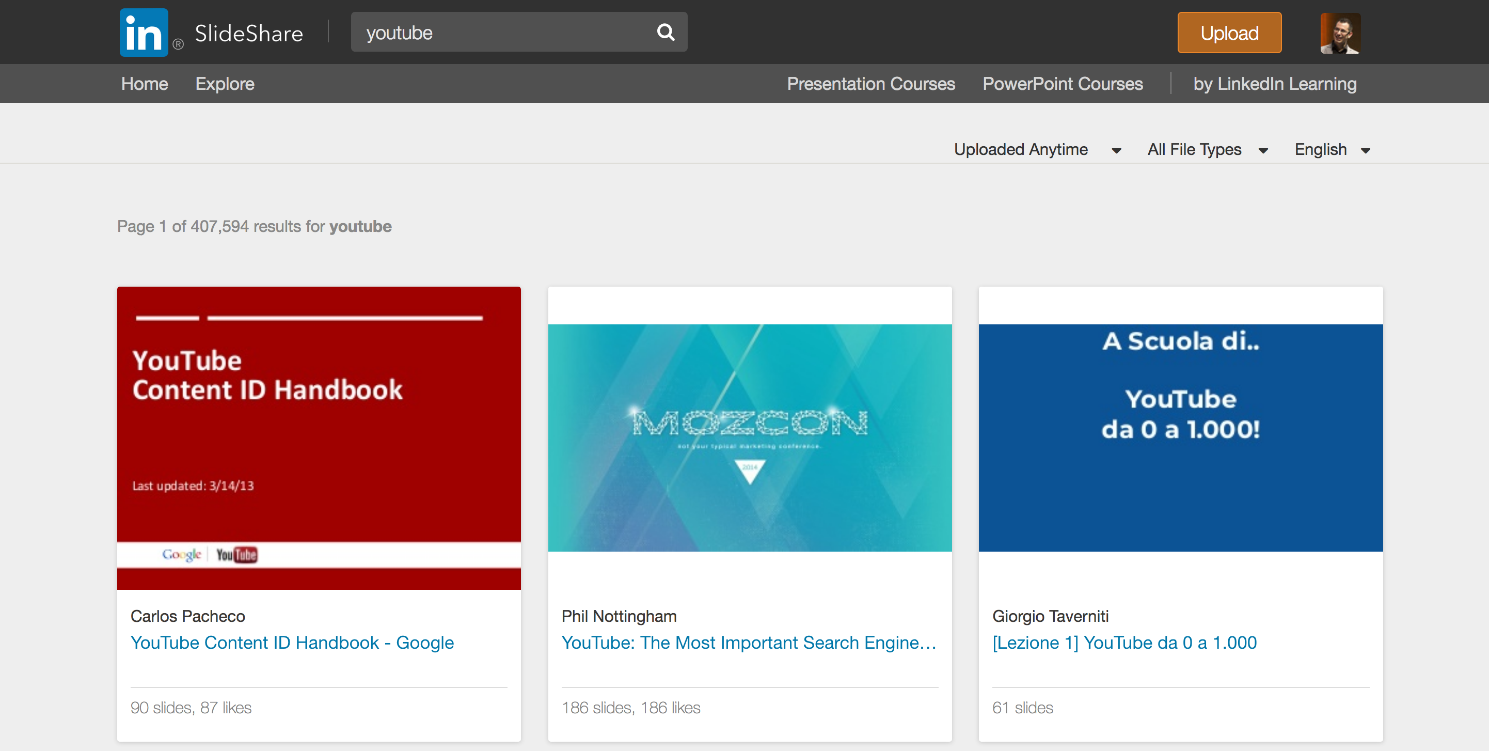The width and height of the screenshot is (1489, 751).
Task: Click the 61 slides text
Action: point(1023,708)
